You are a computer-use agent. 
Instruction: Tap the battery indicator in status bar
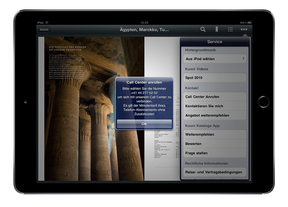tap(250, 23)
